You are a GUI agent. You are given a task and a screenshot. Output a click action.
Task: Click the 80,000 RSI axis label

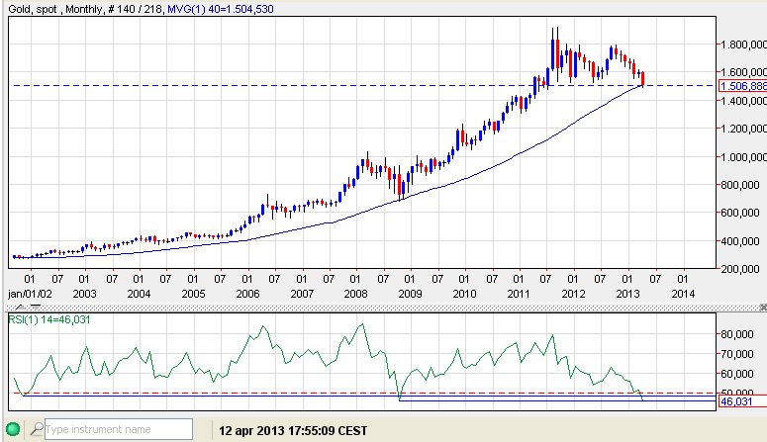737,334
